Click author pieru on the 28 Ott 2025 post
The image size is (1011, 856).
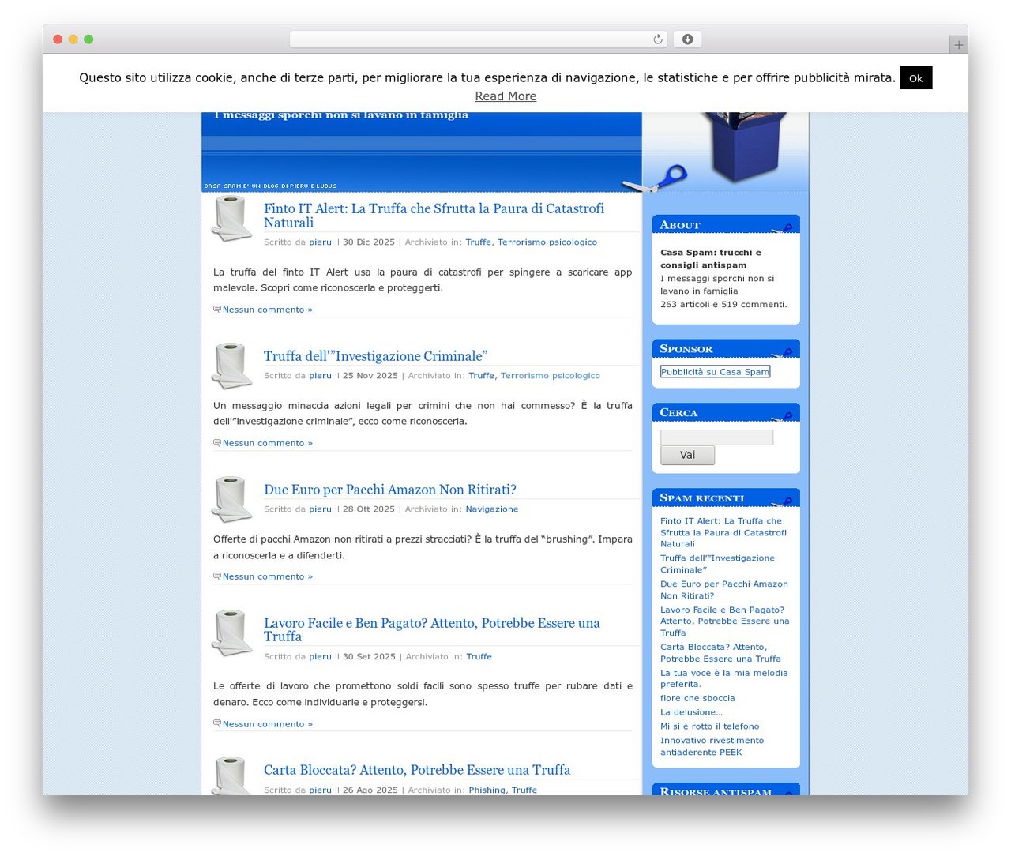tap(320, 509)
